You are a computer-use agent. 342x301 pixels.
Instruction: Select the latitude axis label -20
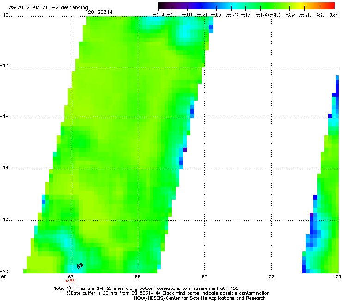(4, 271)
